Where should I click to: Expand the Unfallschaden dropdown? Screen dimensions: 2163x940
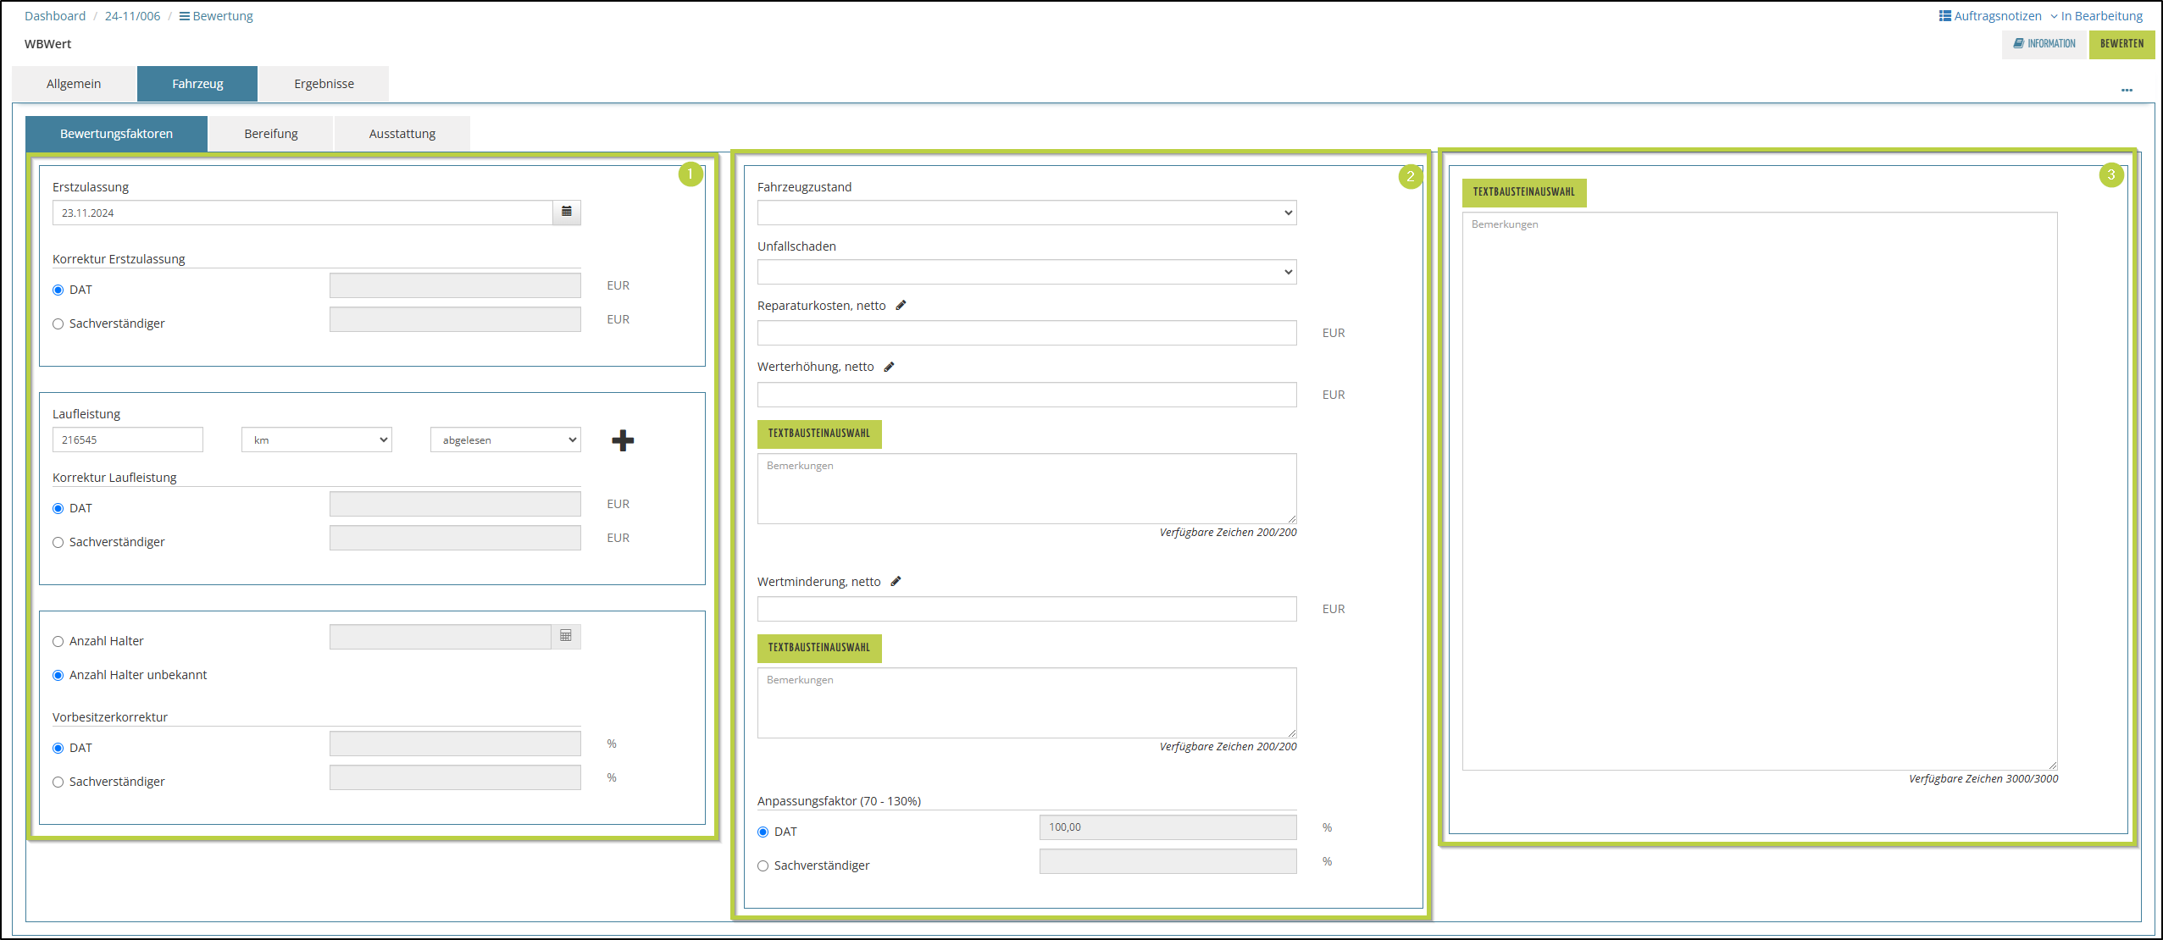[x=1026, y=272]
